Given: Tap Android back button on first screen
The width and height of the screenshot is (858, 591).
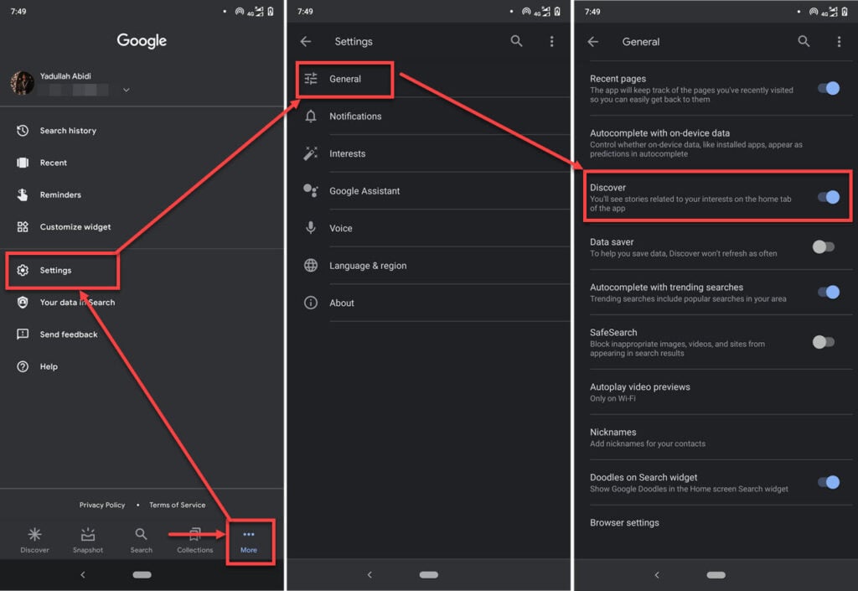Looking at the screenshot, I should click(83, 574).
